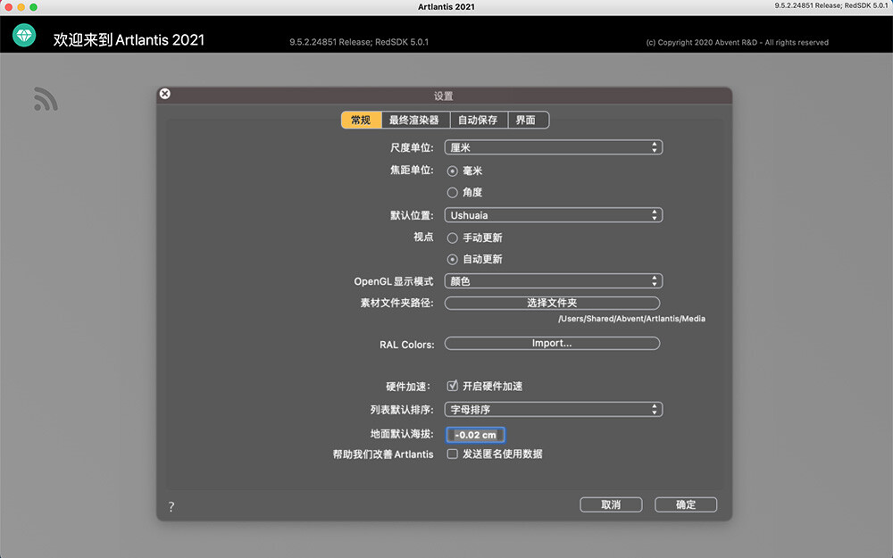The width and height of the screenshot is (893, 558).
Task: Click the header version text 9.5.2.24851 Release; RedSDK 5.0.1
Action: point(359,42)
